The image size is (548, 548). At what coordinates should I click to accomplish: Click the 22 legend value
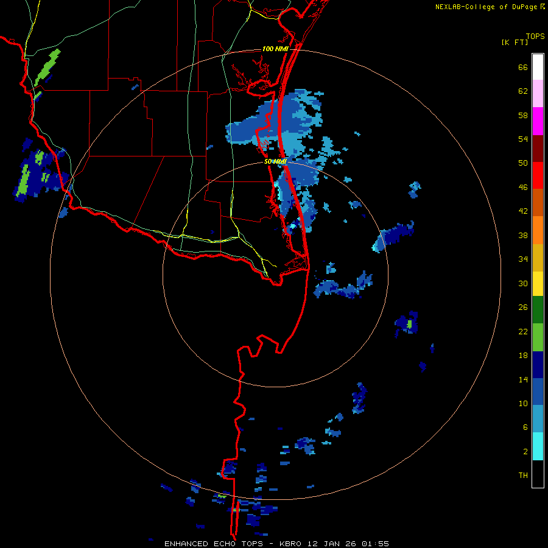click(x=523, y=331)
